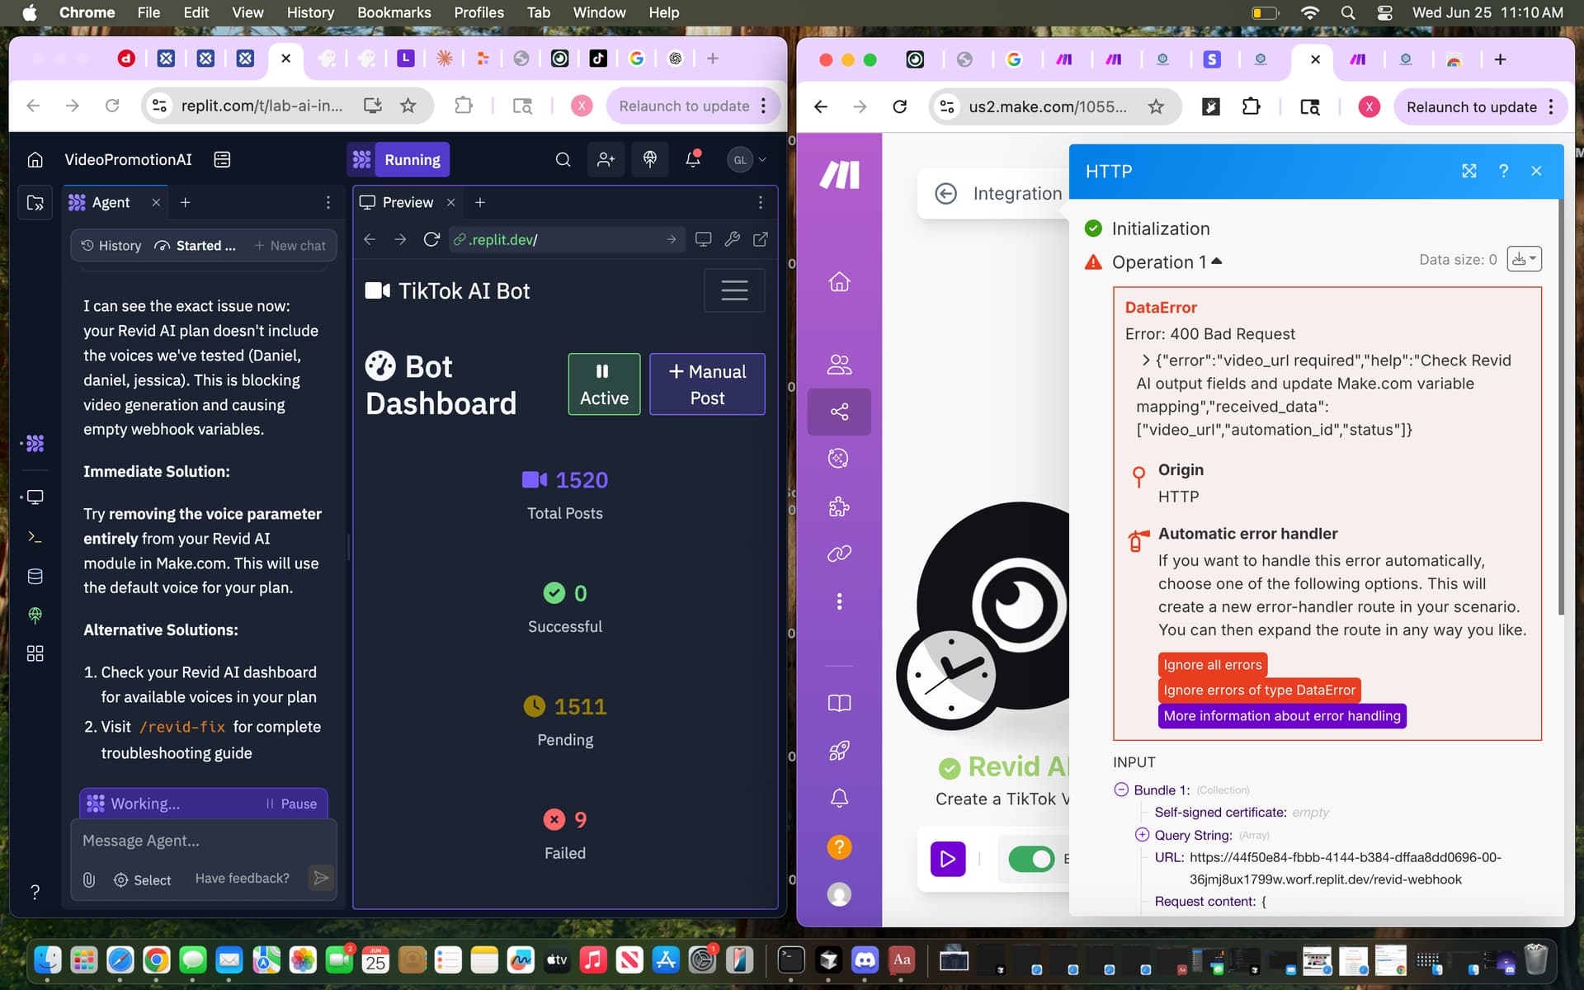
Task: Open Discord from the dock
Action: tap(865, 959)
